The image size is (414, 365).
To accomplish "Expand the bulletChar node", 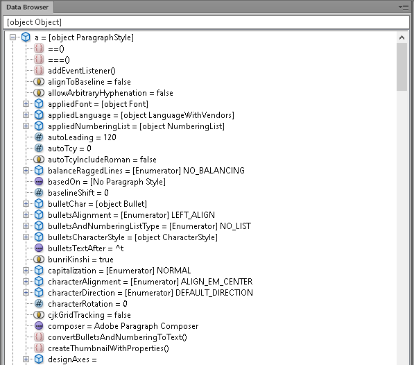I will coord(26,203).
